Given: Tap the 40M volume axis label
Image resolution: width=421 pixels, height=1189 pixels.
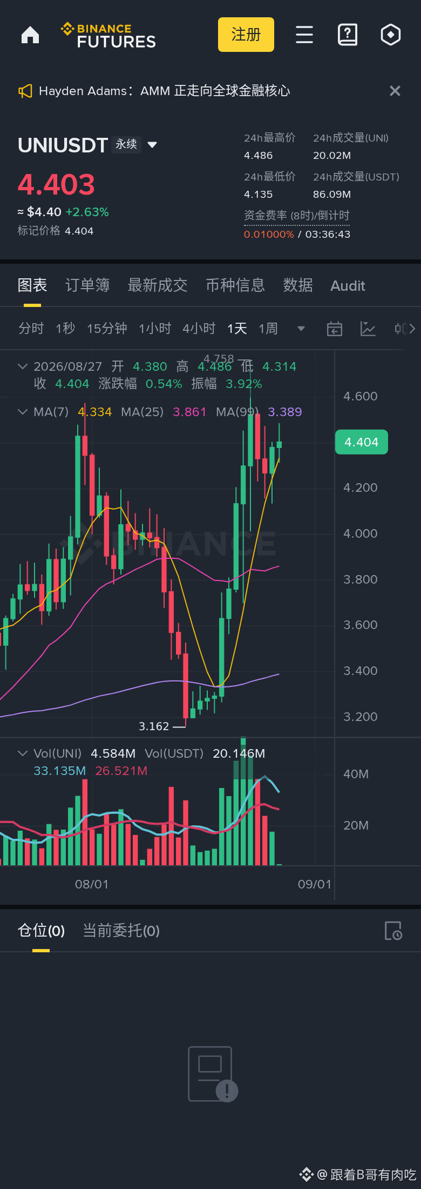Looking at the screenshot, I should coord(356,774).
